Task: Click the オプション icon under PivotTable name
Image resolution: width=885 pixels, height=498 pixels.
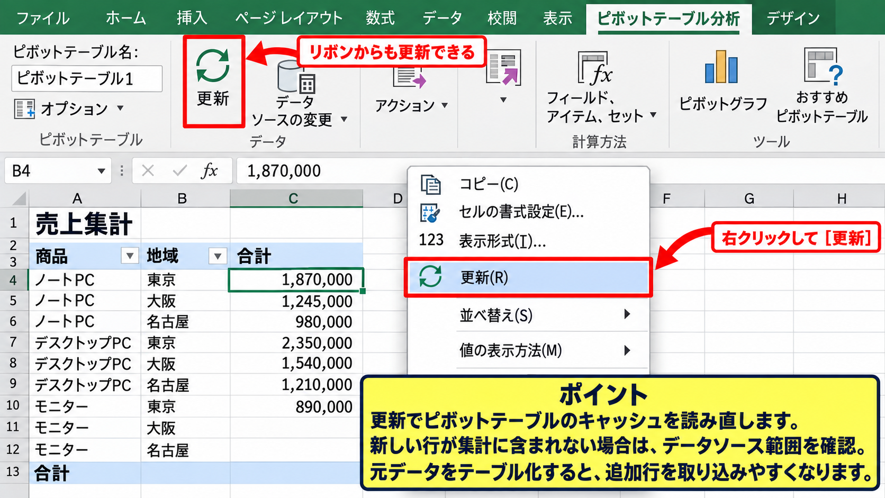Action: [24, 108]
